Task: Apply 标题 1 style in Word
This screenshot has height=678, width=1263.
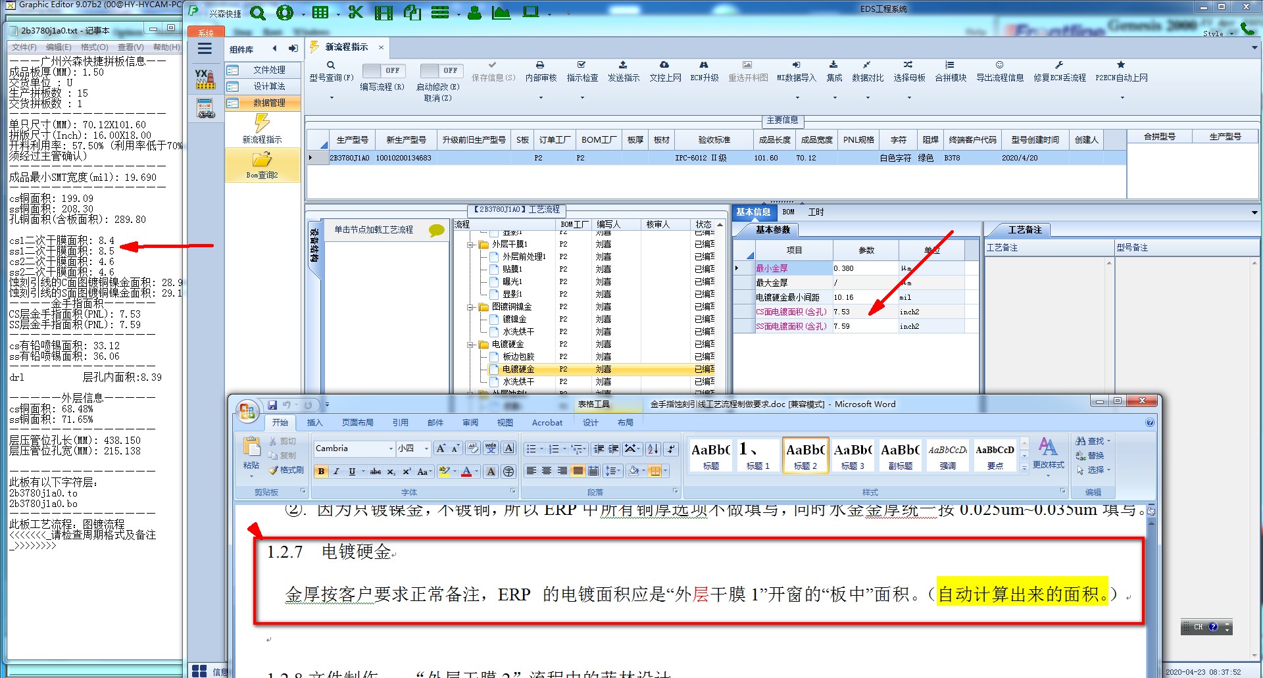Action: (758, 455)
